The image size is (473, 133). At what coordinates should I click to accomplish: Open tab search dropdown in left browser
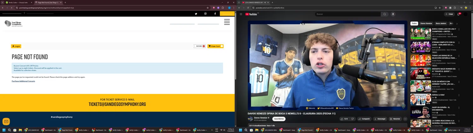coord(2,3)
